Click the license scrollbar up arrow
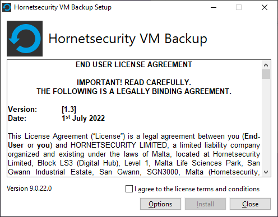Screen dimensions: 278x217 point(266,65)
